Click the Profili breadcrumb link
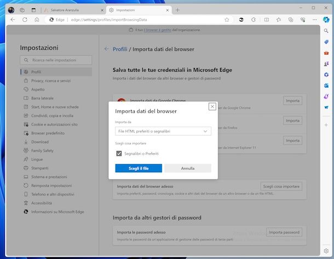The height and width of the screenshot is (259, 334). [120, 49]
